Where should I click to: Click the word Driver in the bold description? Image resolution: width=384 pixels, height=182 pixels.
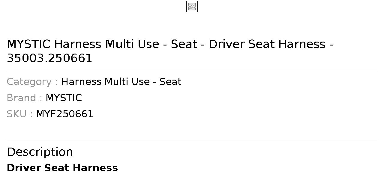click(24, 168)
